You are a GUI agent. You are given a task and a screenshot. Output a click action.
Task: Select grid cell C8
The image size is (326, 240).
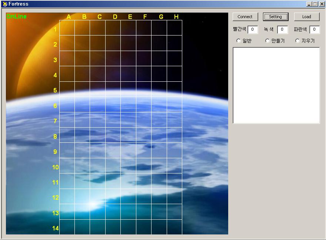click(x=97, y=135)
